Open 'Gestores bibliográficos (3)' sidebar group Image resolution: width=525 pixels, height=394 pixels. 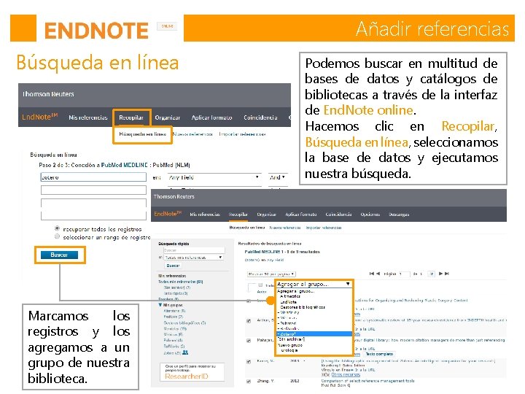pos(184,323)
